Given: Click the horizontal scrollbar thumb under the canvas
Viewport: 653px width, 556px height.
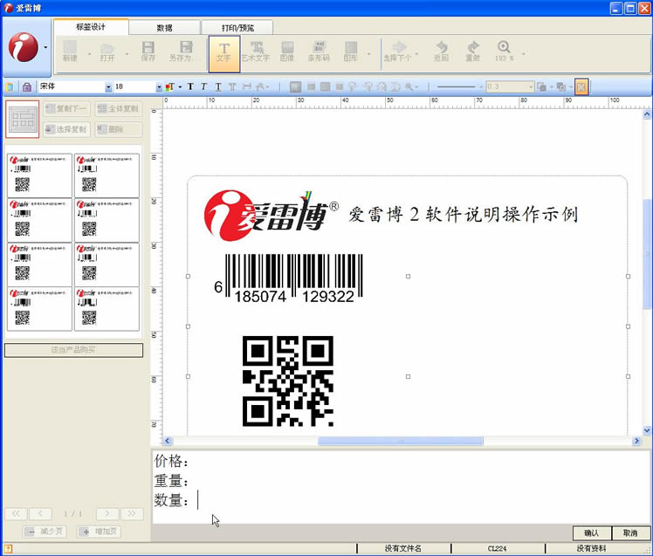Looking at the screenshot, I should point(401,441).
